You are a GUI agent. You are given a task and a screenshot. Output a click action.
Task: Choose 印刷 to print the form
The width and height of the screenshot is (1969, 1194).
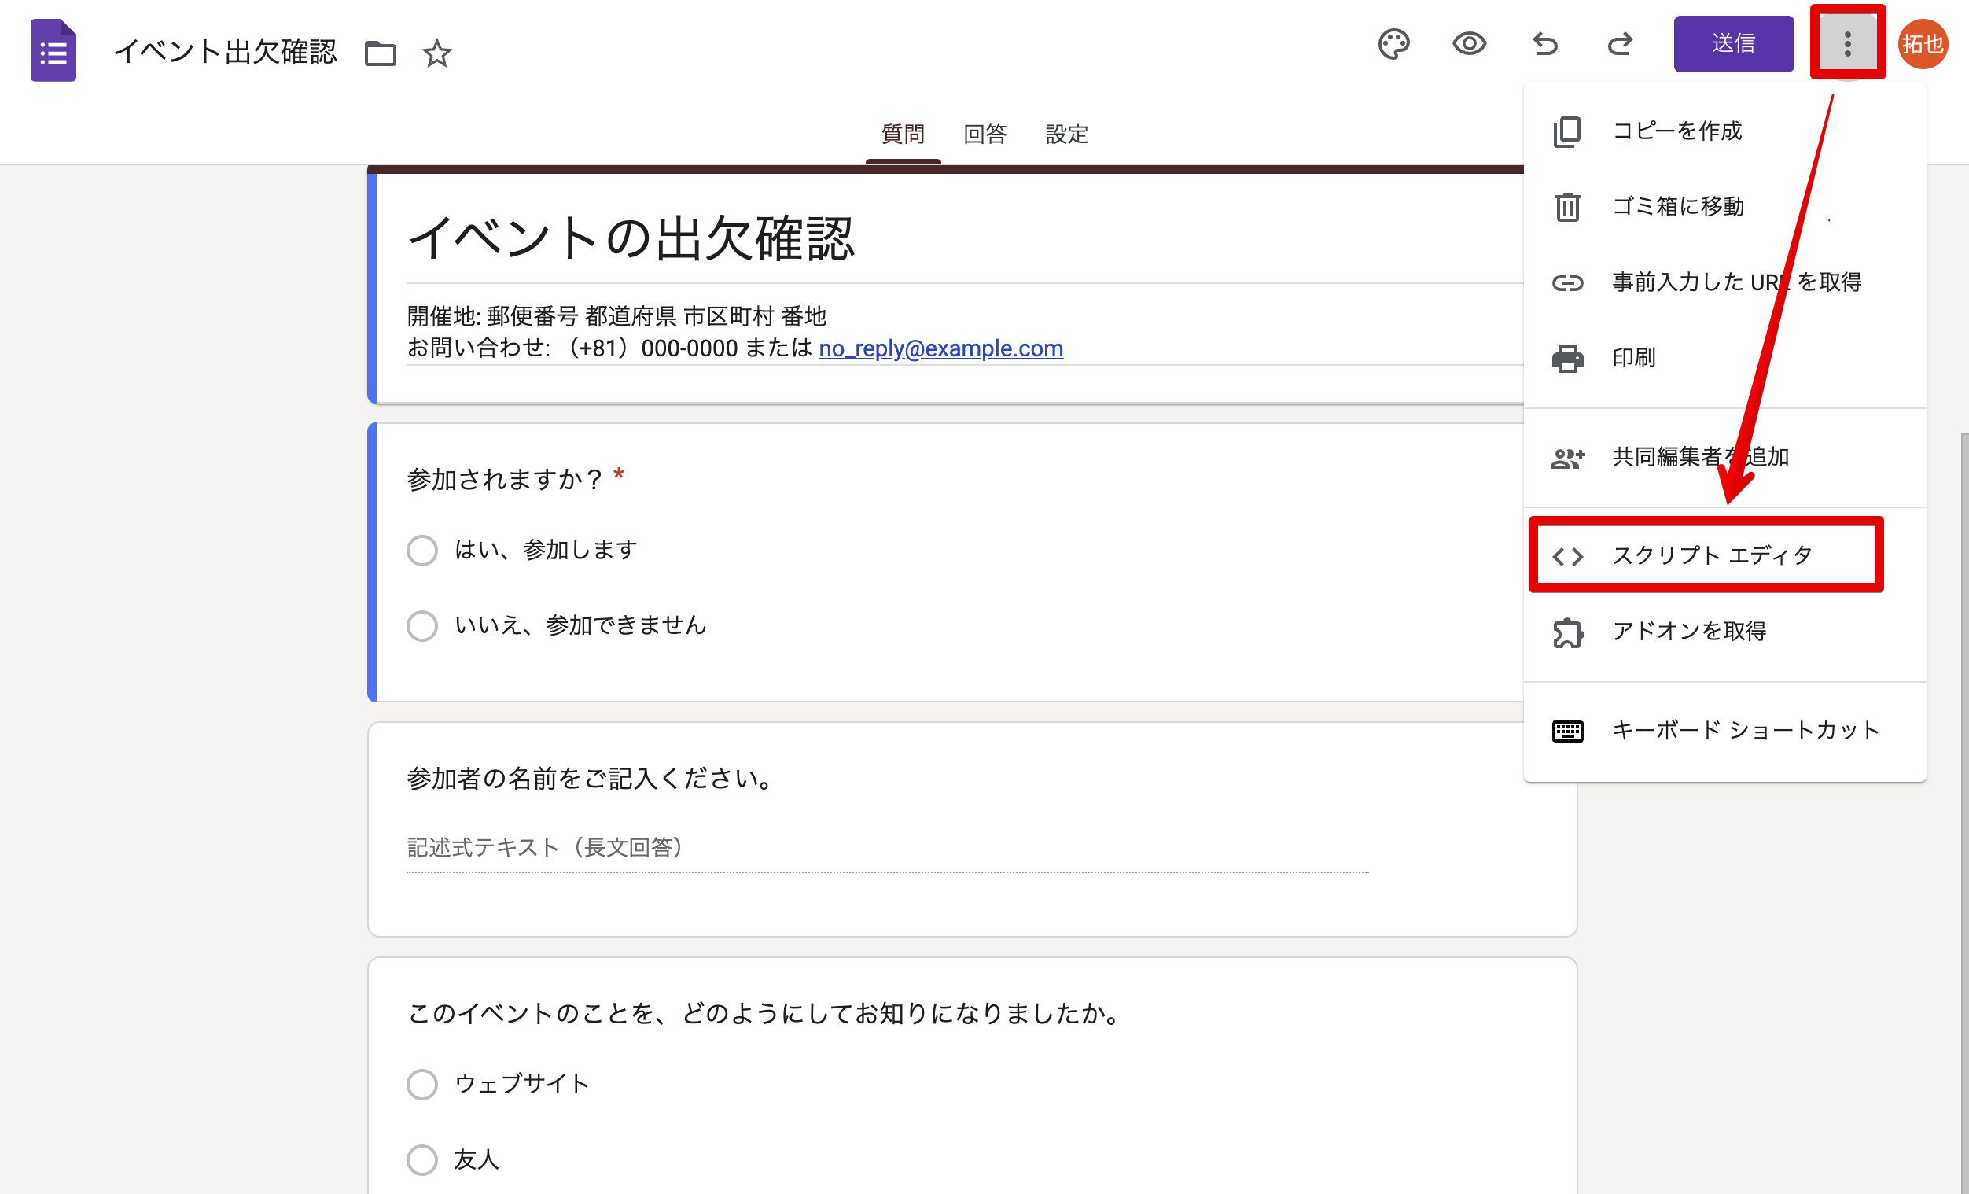click(1632, 357)
